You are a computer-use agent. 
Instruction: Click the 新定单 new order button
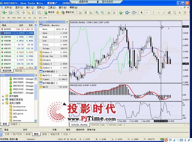49,12
